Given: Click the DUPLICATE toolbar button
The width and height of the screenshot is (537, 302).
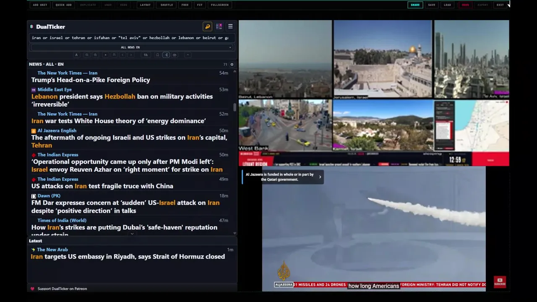Looking at the screenshot, I should pyautogui.click(x=88, y=5).
